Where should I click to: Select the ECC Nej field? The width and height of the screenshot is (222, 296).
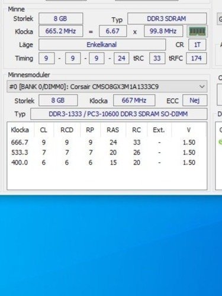(195, 100)
